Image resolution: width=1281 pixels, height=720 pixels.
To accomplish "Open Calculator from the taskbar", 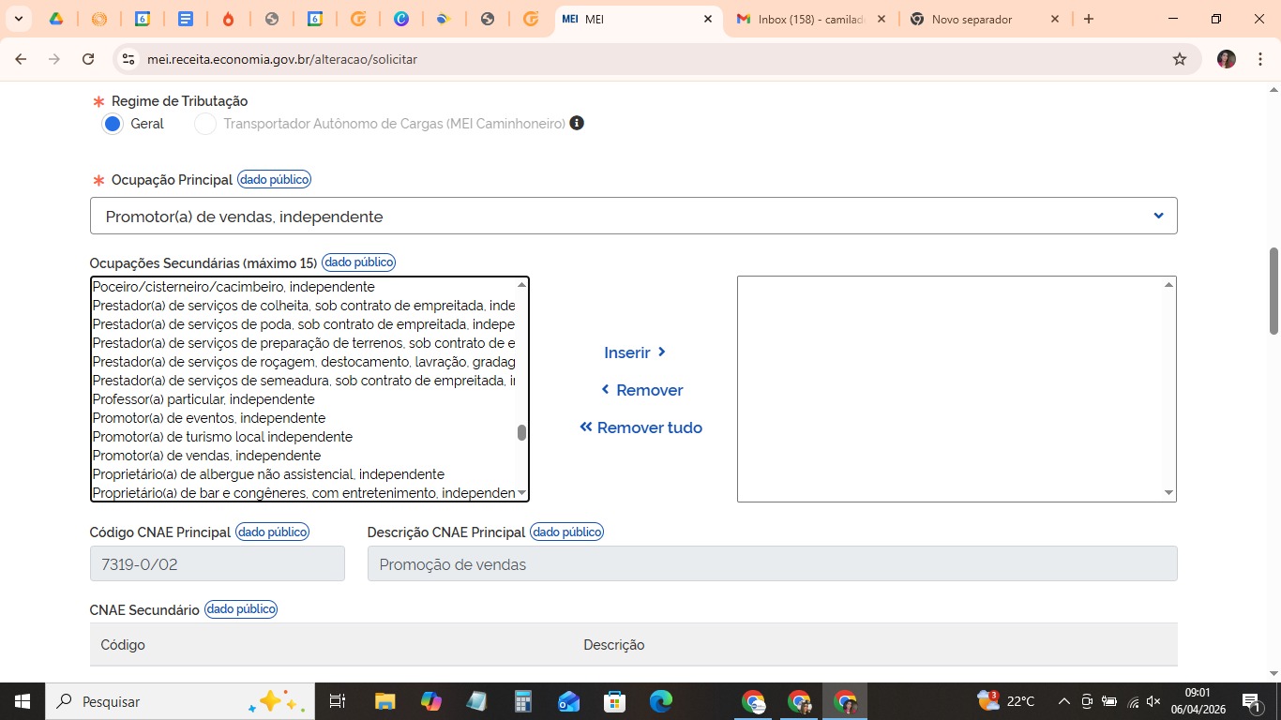I will 523,701.
